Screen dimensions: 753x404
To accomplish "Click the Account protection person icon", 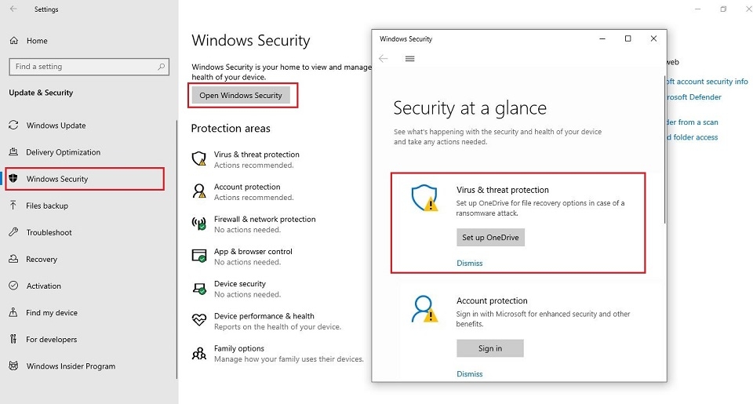I will [x=199, y=191].
